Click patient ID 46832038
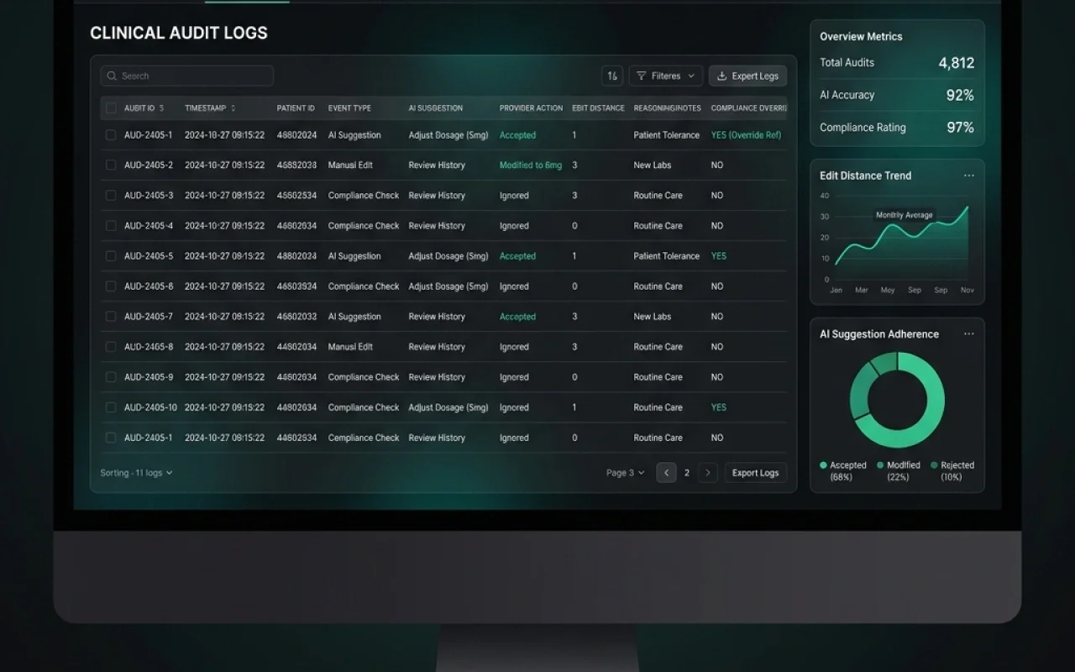Viewport: 1075px width, 672px height. (x=296, y=165)
